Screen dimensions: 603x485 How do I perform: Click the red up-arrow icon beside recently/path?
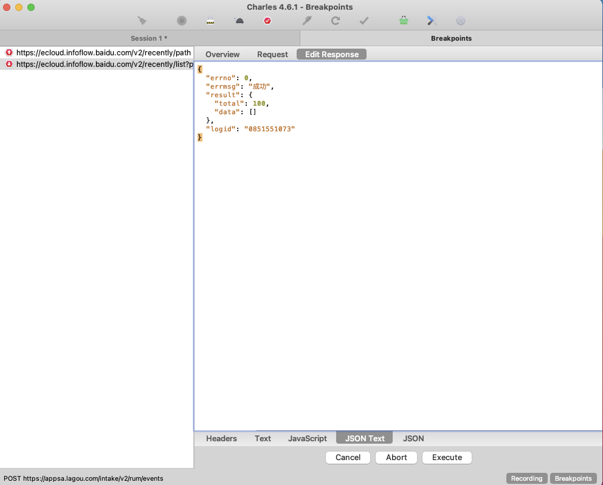point(9,52)
